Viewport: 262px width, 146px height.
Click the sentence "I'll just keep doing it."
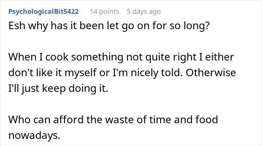(58, 88)
